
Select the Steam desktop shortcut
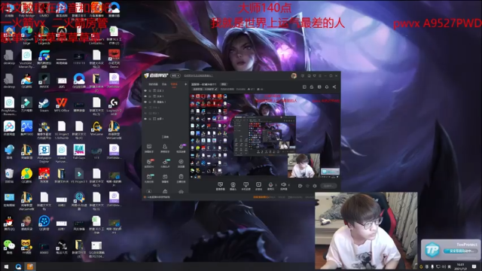pos(44,105)
